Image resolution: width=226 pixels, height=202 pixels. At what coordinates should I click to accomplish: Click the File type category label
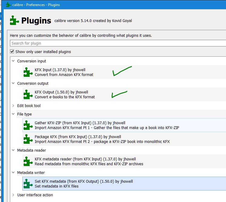click(x=25, y=114)
